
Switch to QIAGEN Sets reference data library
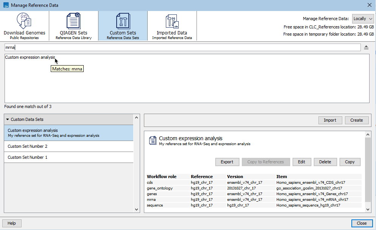(x=73, y=25)
